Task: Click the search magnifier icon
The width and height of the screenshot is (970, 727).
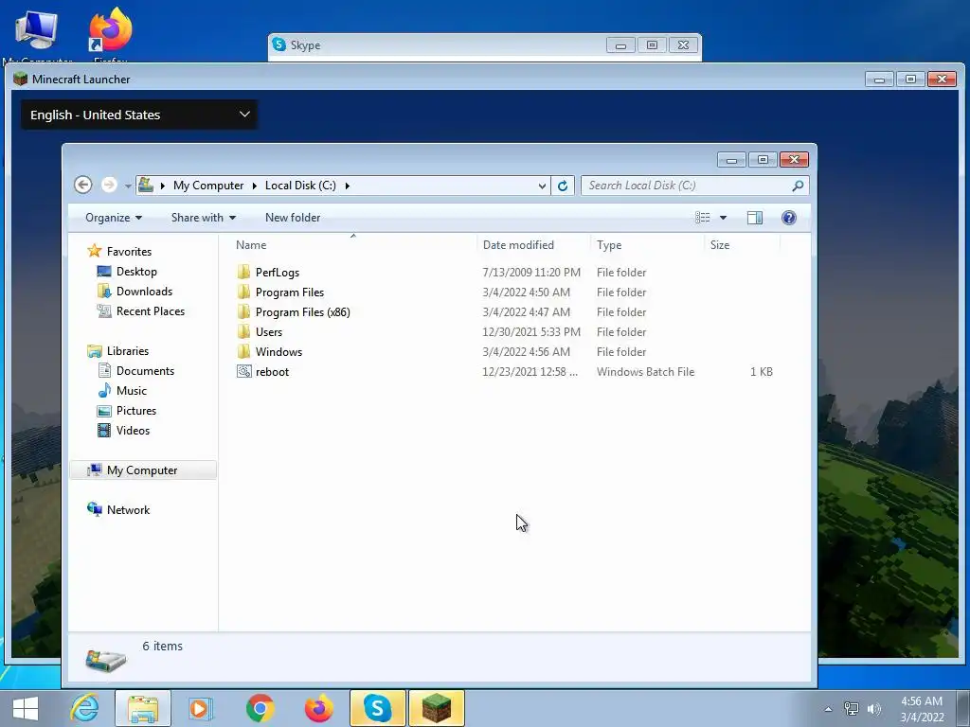Action: (798, 186)
